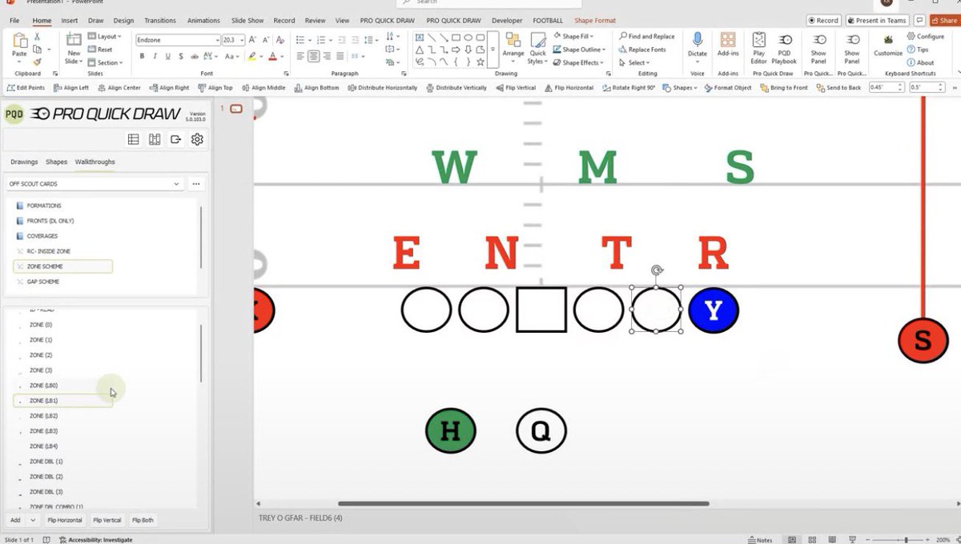Click the Reset slide button
Screen dimensions: 961x544
pos(100,50)
